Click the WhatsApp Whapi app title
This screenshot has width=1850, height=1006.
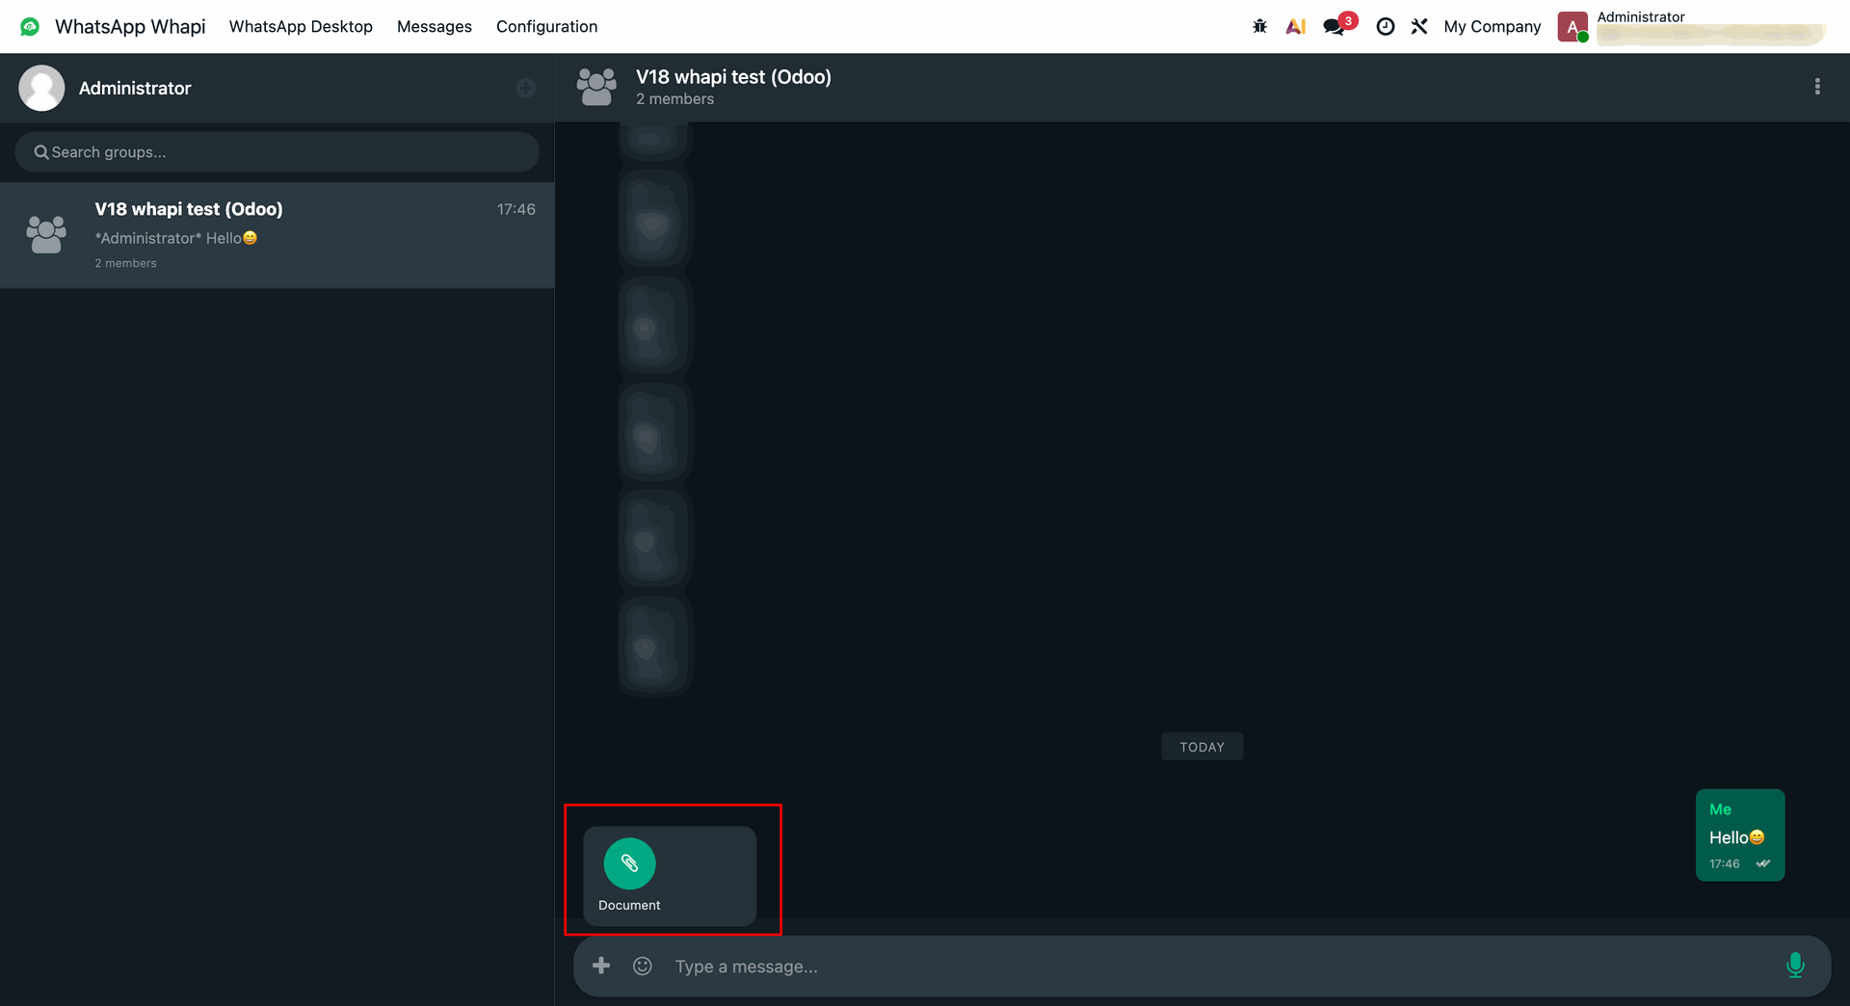coord(130,26)
